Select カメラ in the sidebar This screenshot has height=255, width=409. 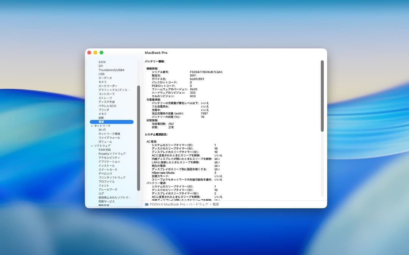103,82
